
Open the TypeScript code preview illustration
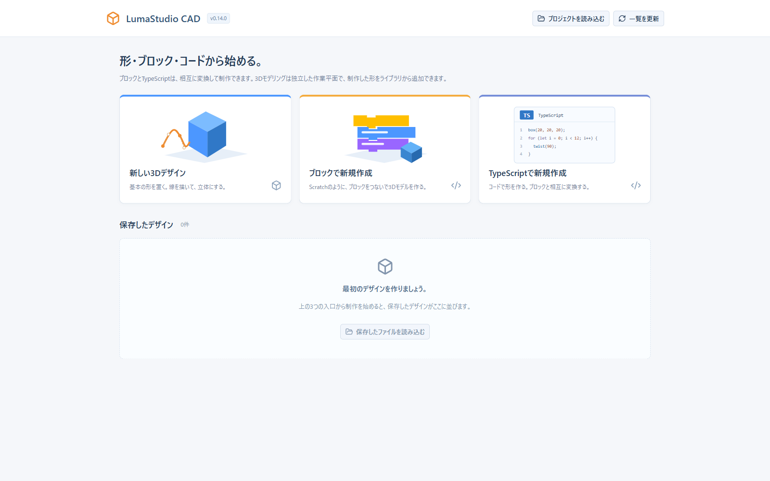pos(565,135)
